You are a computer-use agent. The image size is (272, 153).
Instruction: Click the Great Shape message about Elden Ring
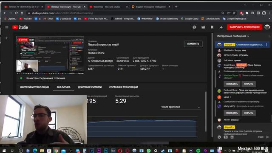point(242,66)
